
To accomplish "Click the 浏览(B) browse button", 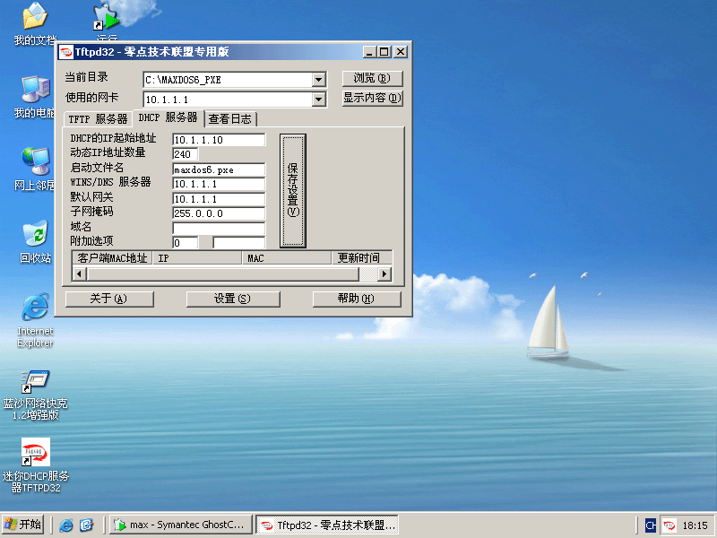I will (x=372, y=79).
